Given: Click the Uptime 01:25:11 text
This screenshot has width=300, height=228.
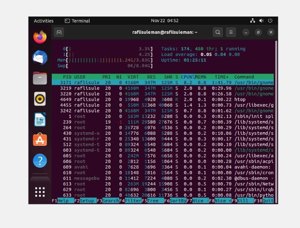Looking at the screenshot, I should pyautogui.click(x=184, y=60).
